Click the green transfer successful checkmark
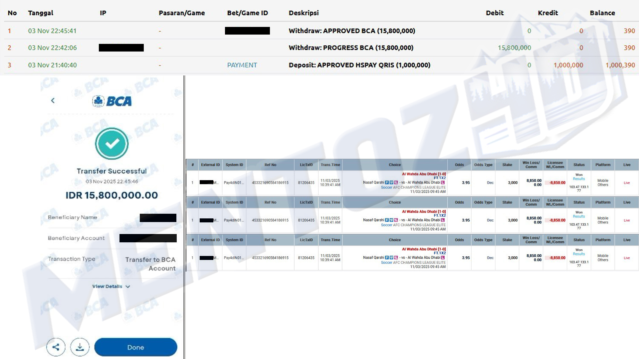The width and height of the screenshot is (639, 359). pos(112,144)
